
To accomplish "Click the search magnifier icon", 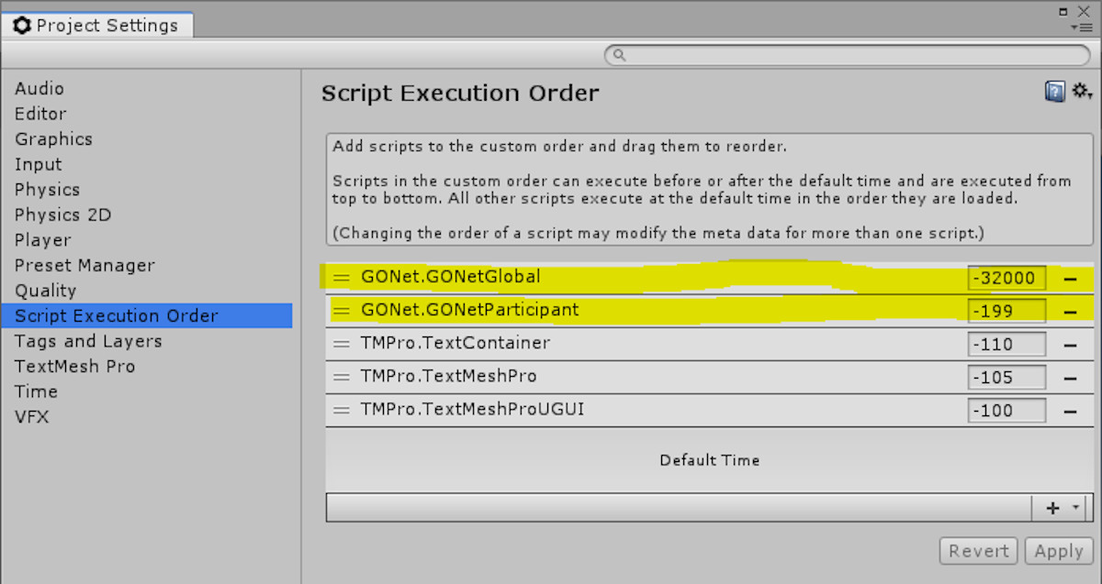I will (620, 55).
